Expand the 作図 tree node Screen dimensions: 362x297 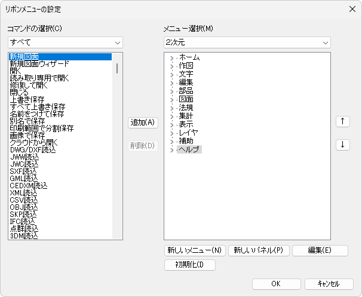(171, 66)
